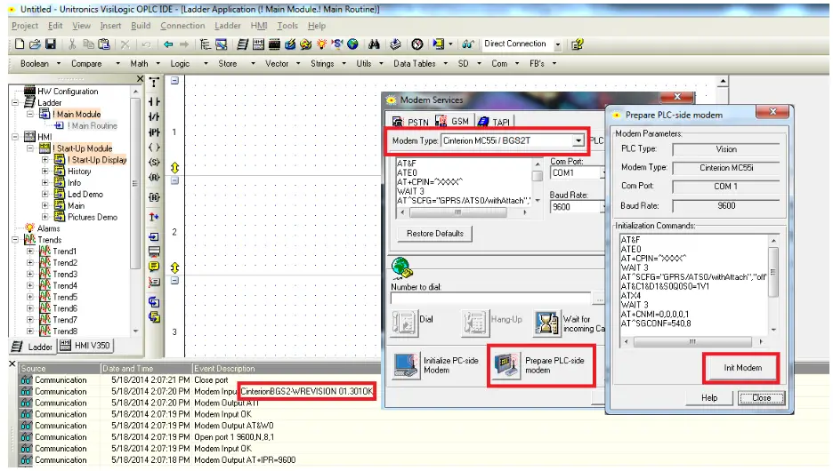The height and width of the screenshot is (471, 833).
Task: Click the Close port log entry
Action: click(x=211, y=380)
